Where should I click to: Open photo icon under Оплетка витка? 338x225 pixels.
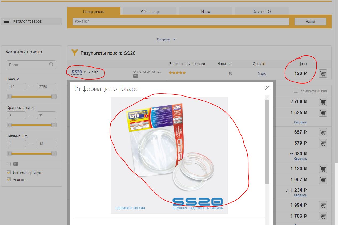tap(136, 76)
